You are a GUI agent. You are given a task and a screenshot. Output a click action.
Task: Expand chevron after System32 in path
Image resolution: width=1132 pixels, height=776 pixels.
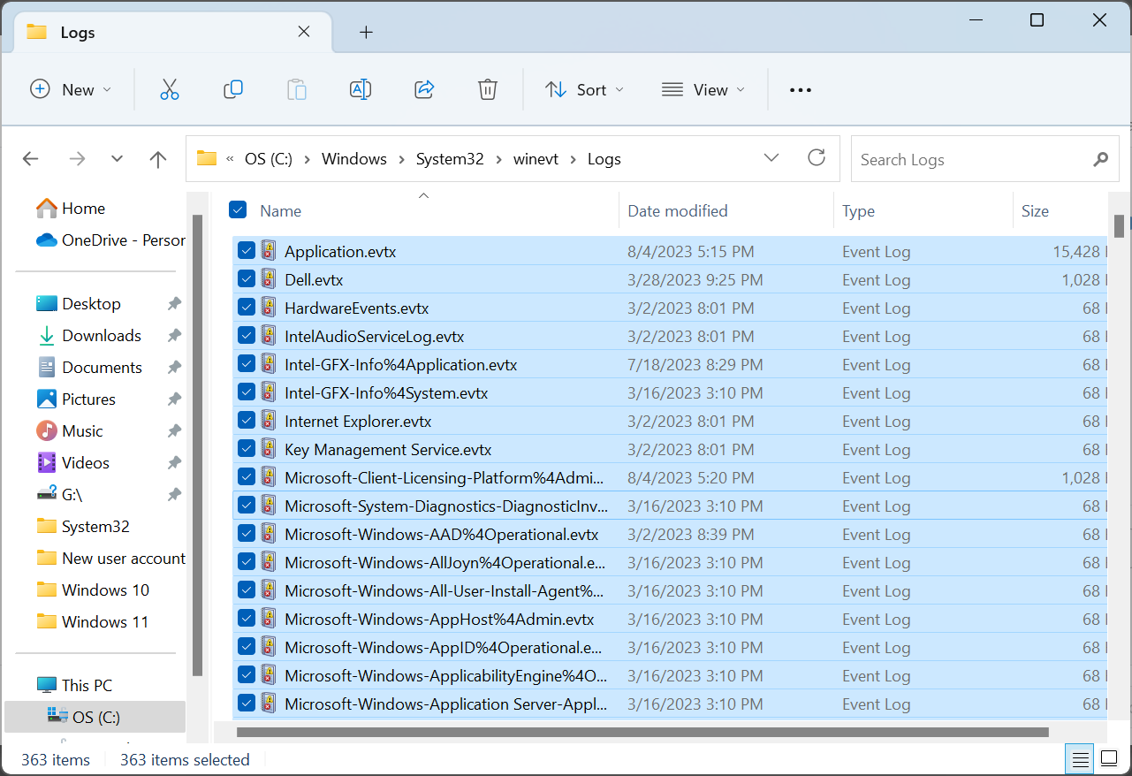499,160
